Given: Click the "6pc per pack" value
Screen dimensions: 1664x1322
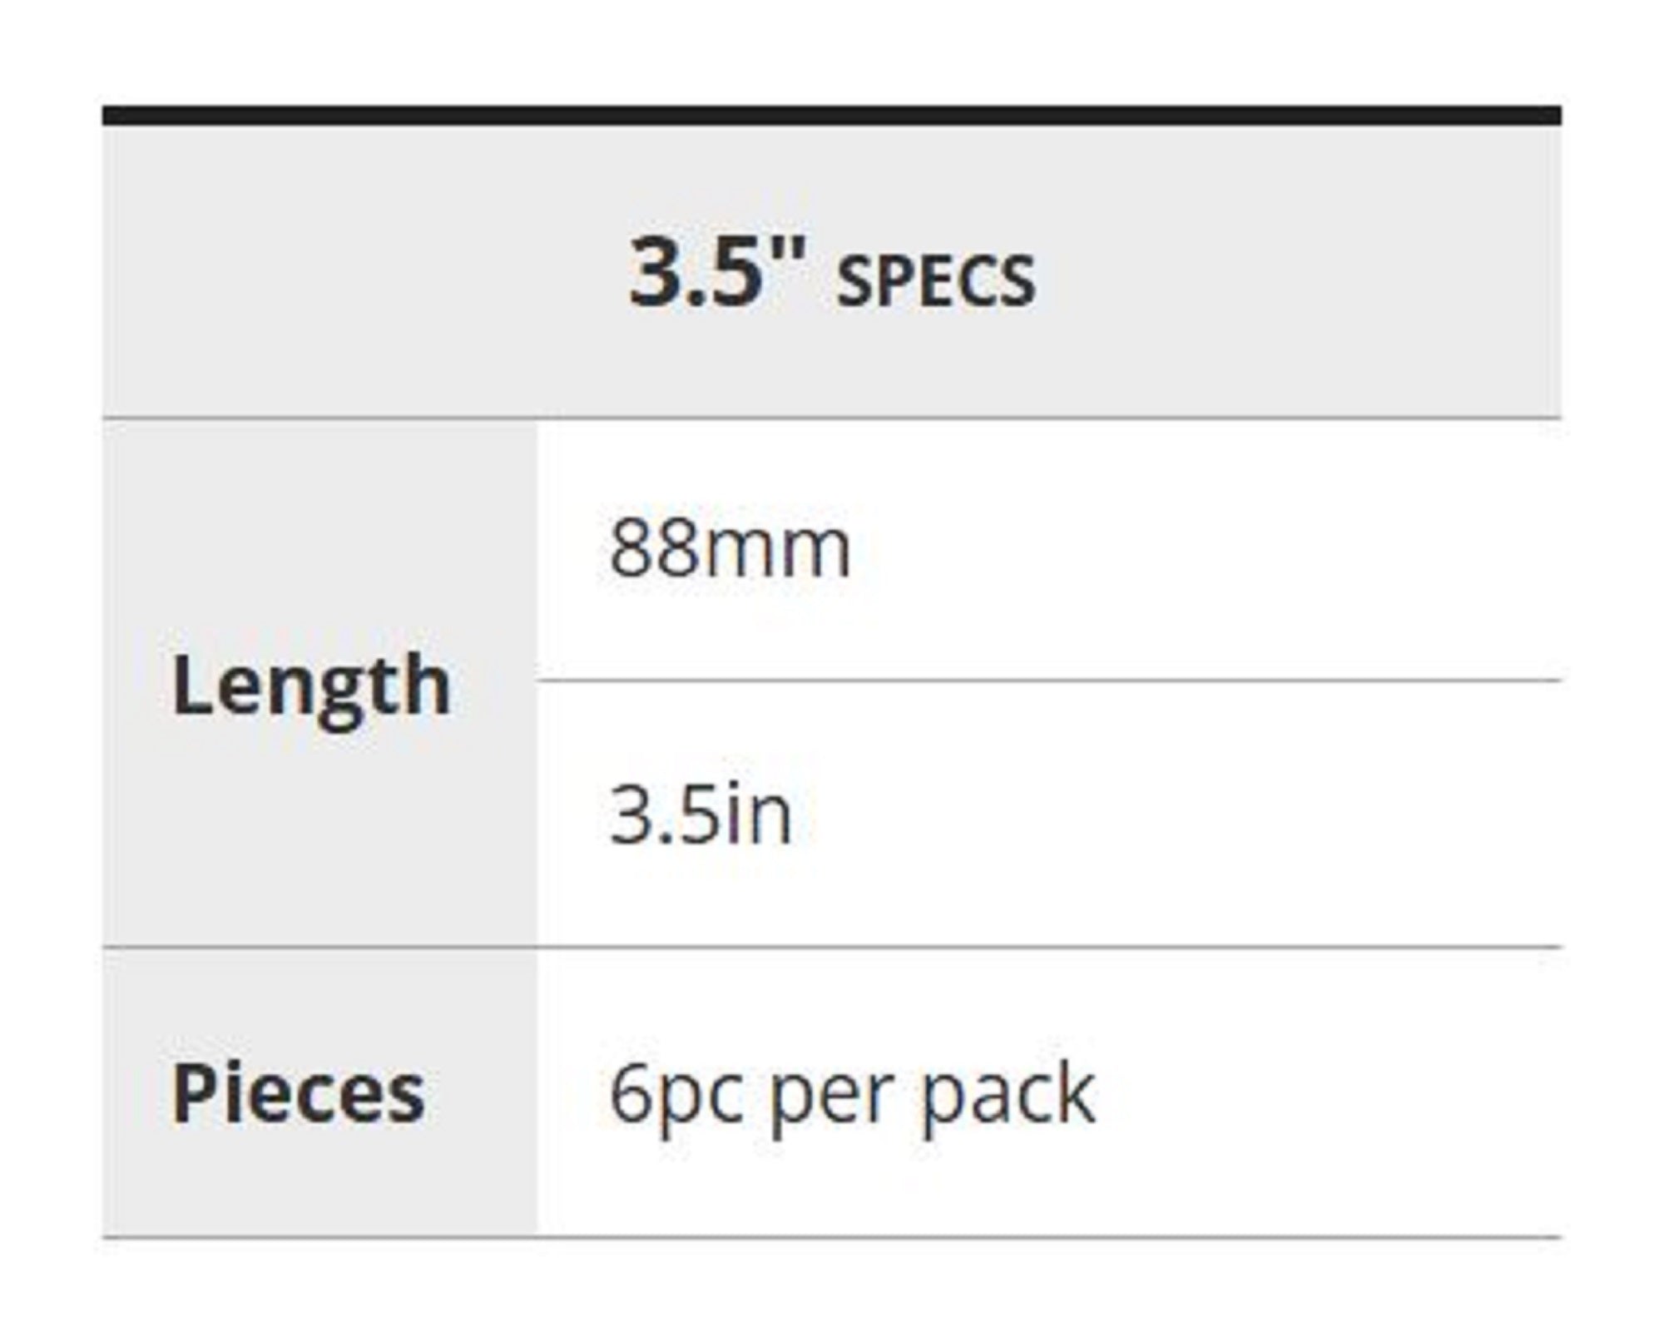Looking at the screenshot, I should coord(851,1093).
